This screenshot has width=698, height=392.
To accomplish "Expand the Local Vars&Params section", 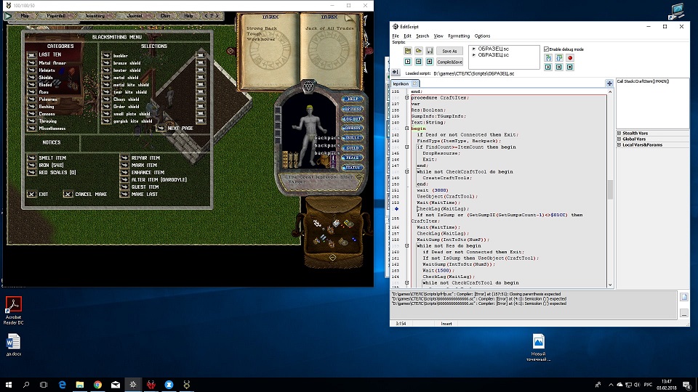I will (x=619, y=146).
